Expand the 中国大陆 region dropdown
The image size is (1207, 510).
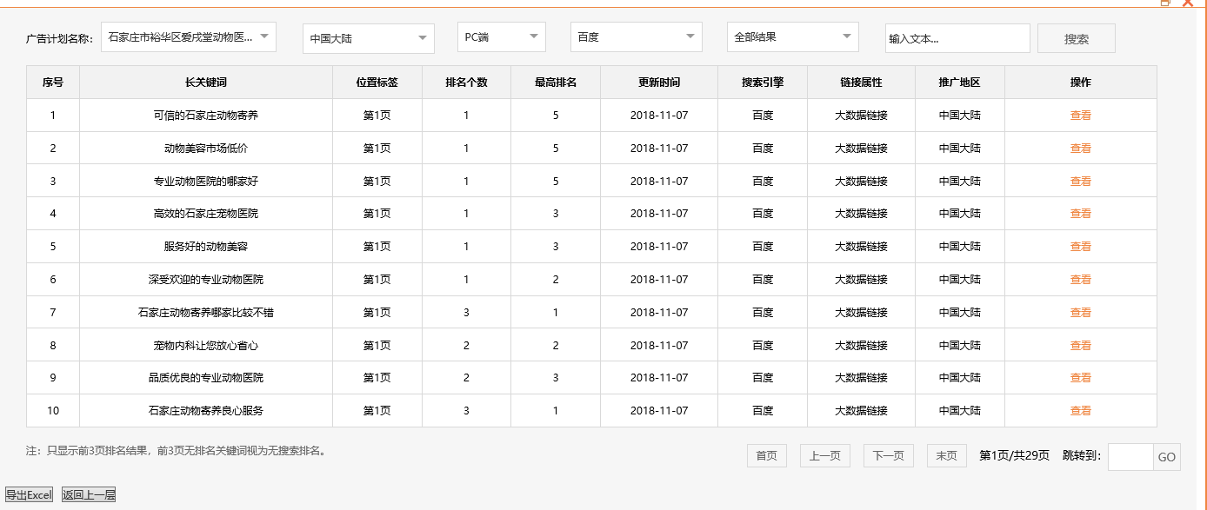(x=368, y=38)
